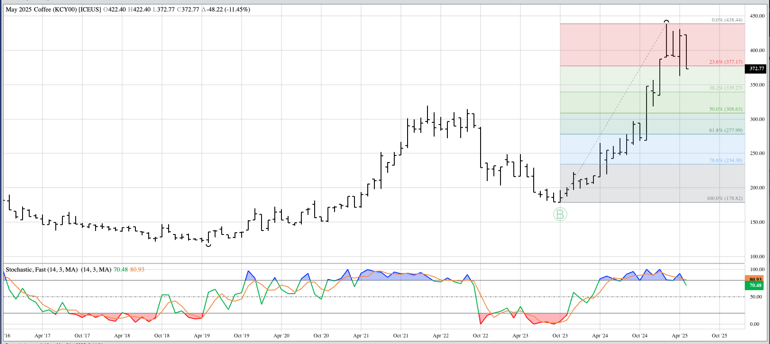Select the 78.6% (234.38) Fibonacci label

coord(726,160)
